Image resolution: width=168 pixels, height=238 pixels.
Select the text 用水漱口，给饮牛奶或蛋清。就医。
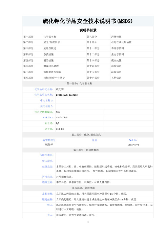[76, 215]
